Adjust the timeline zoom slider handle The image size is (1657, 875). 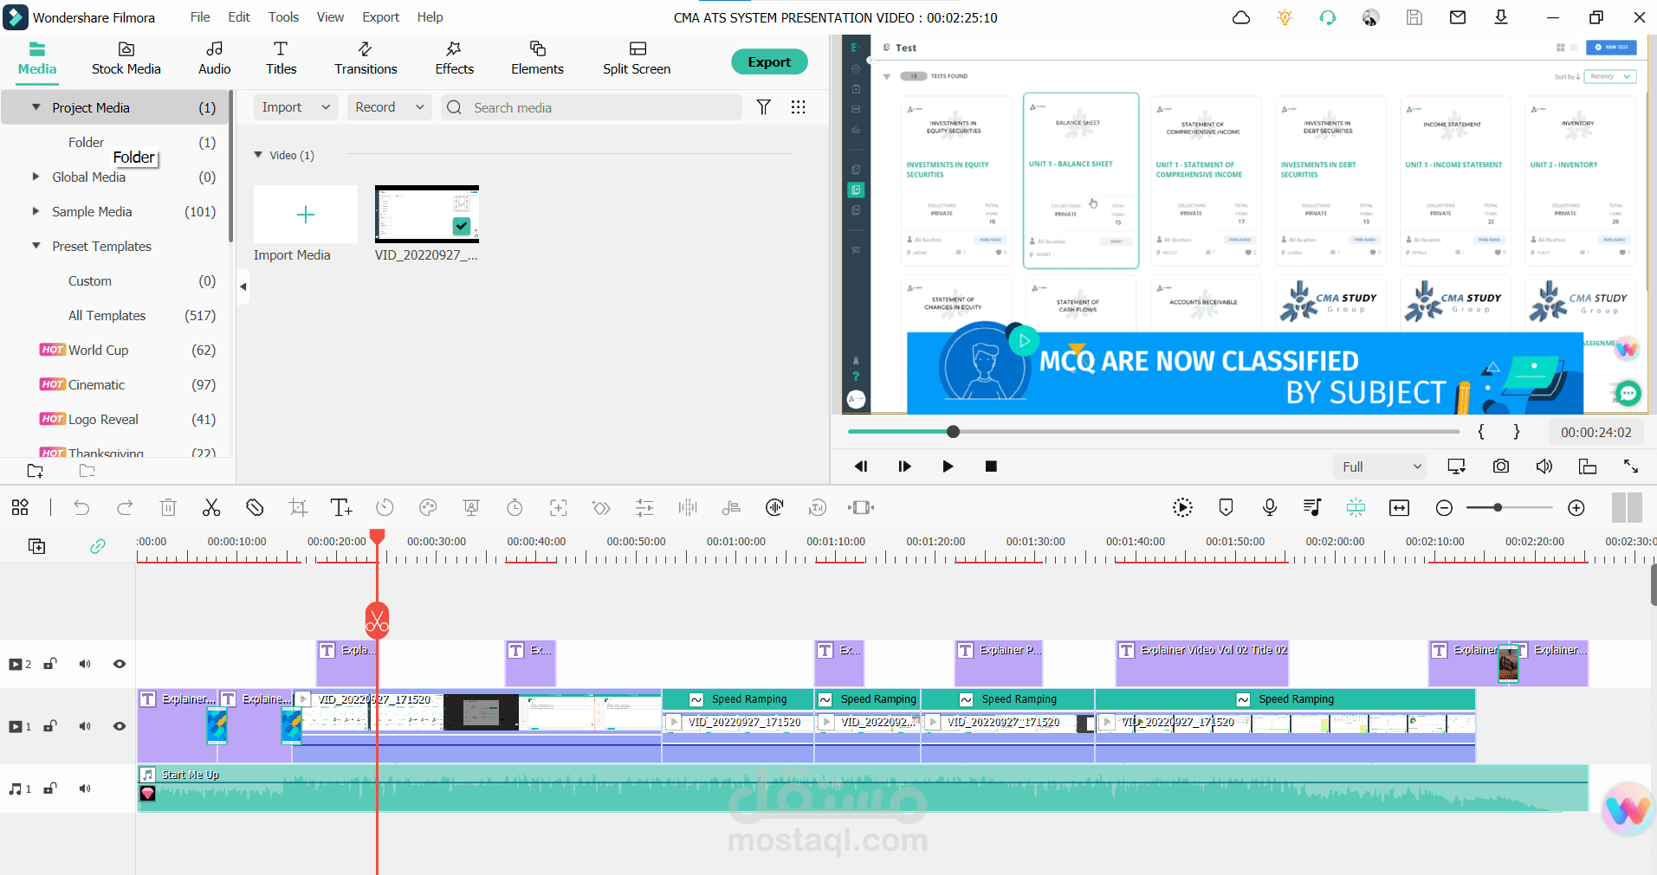point(1498,508)
